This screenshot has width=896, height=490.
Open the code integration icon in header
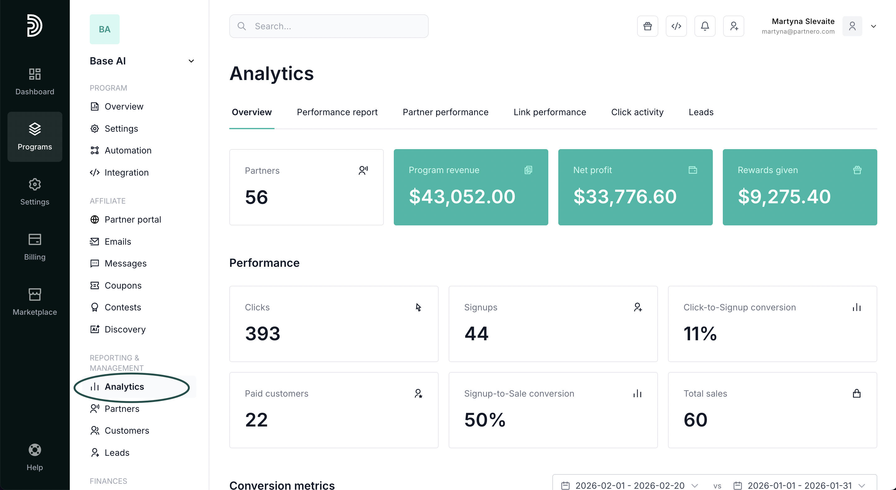tap(676, 26)
